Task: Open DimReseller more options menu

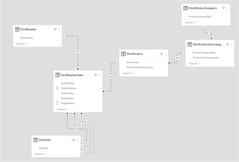Action: pyautogui.click(x=59, y=29)
